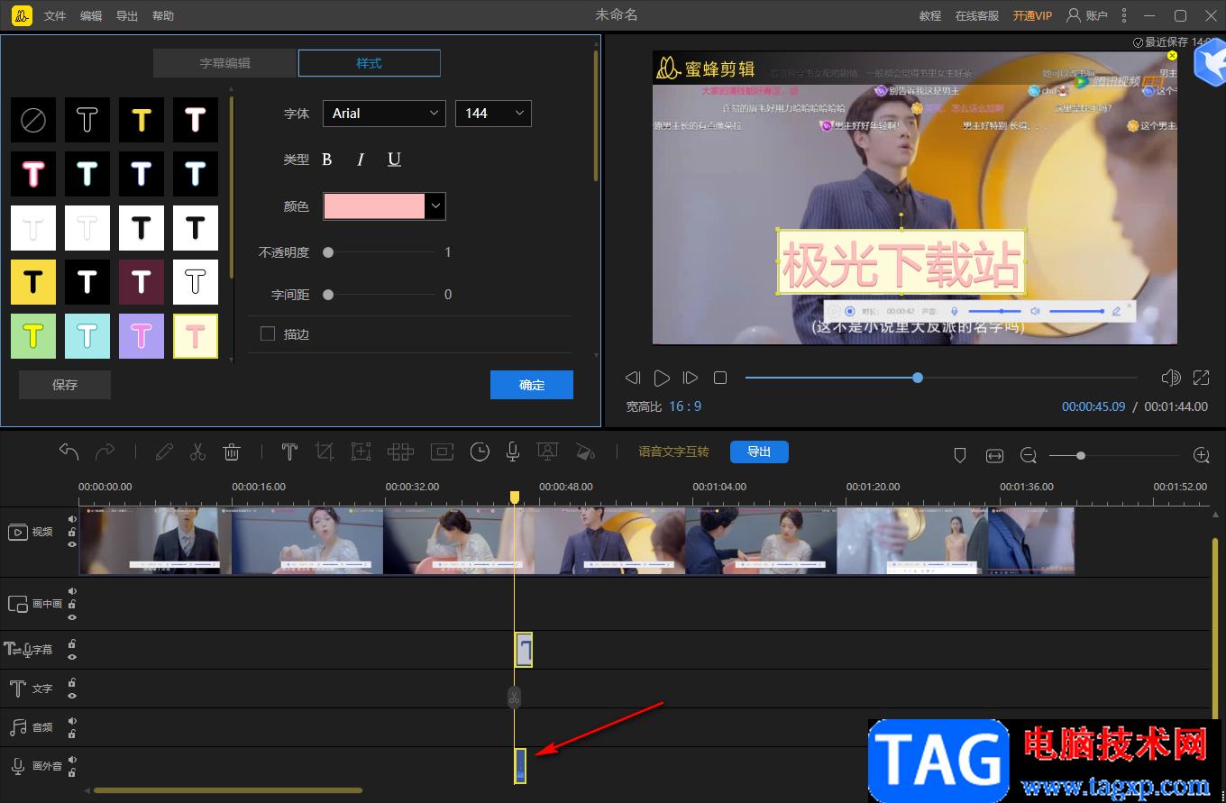
Task: Click the scissors split tool in the toolbar
Action: click(198, 452)
